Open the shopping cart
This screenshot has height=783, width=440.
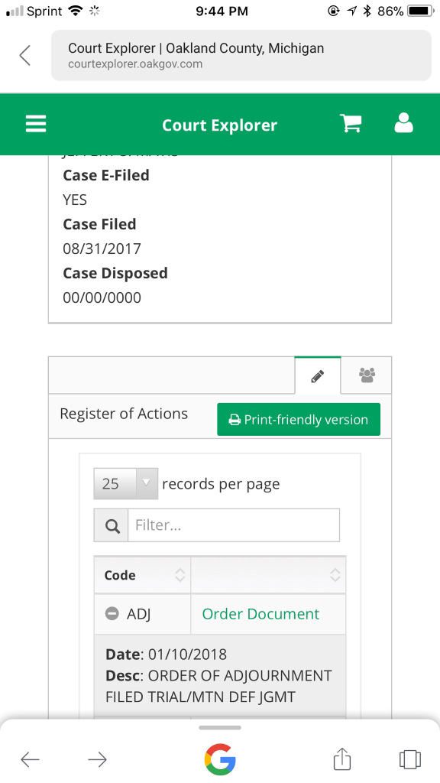point(351,123)
